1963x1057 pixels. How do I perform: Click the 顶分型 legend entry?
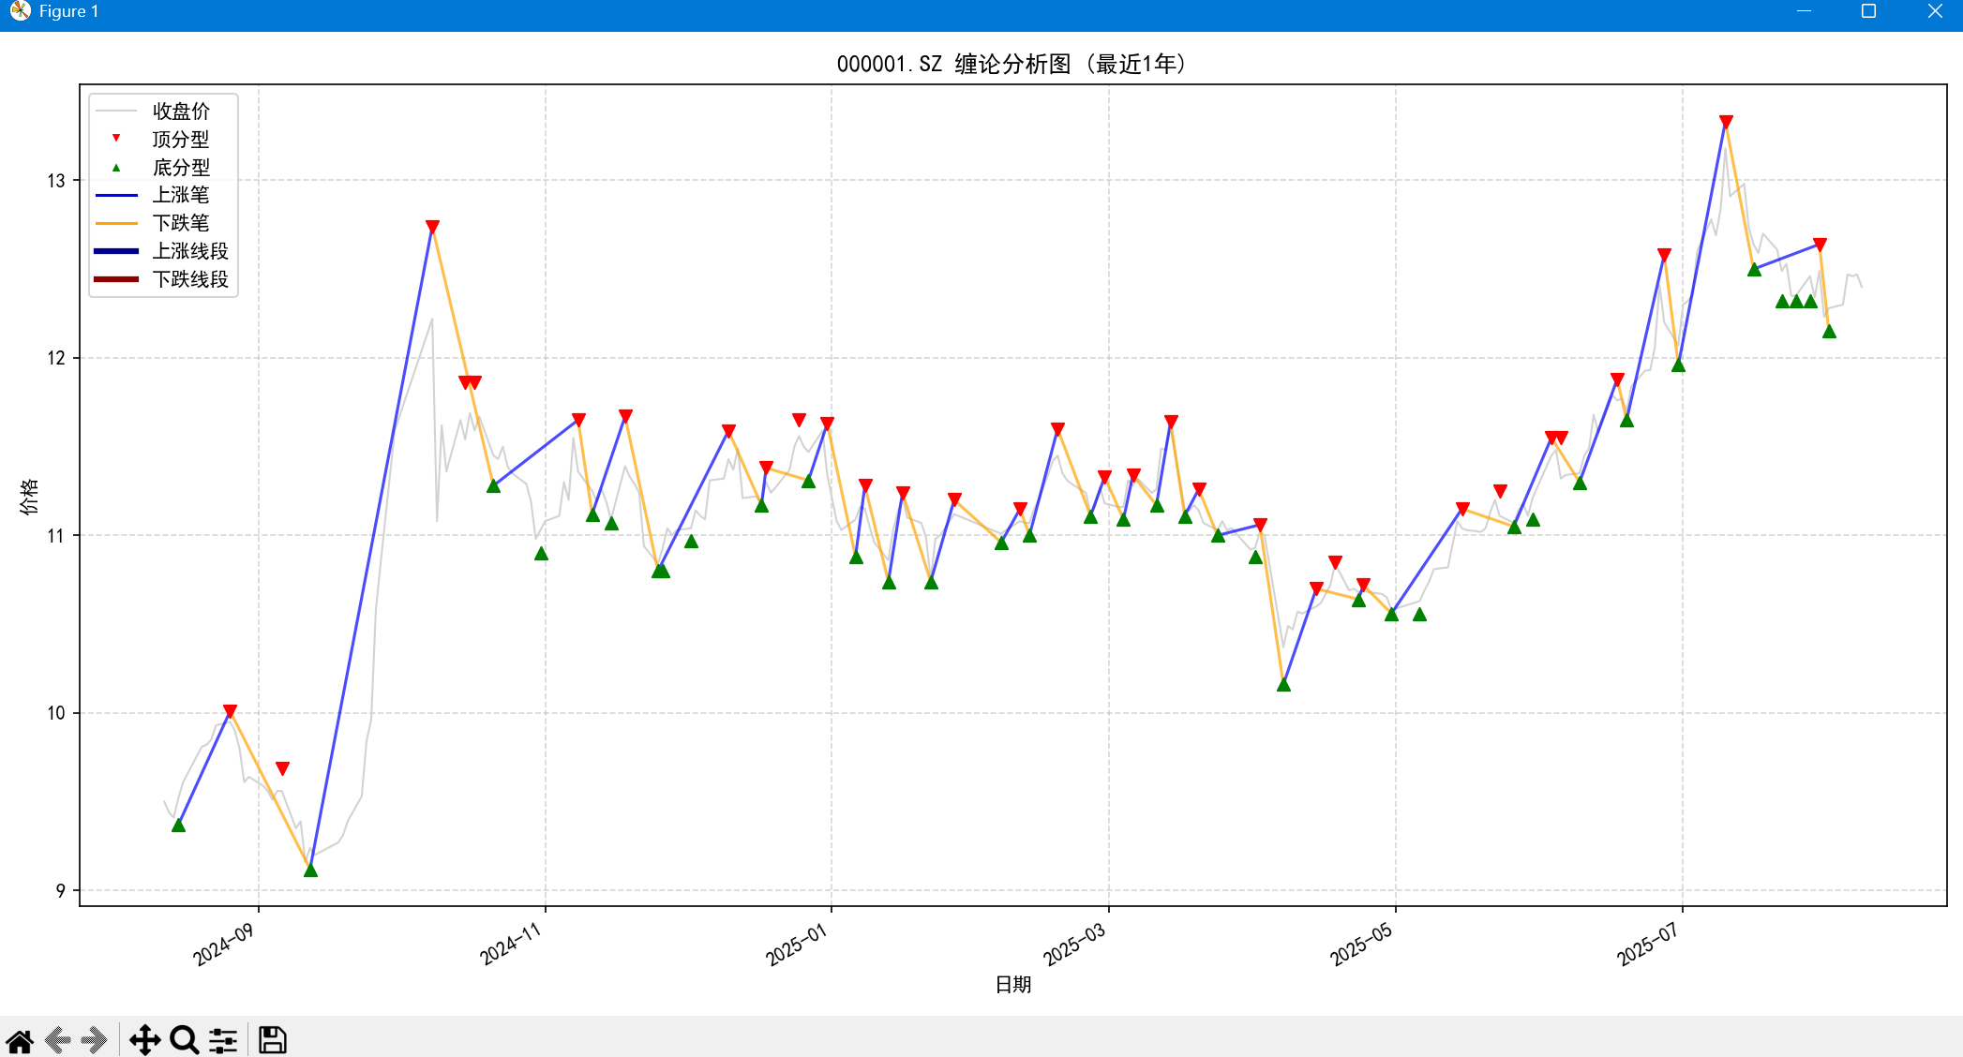tap(180, 140)
